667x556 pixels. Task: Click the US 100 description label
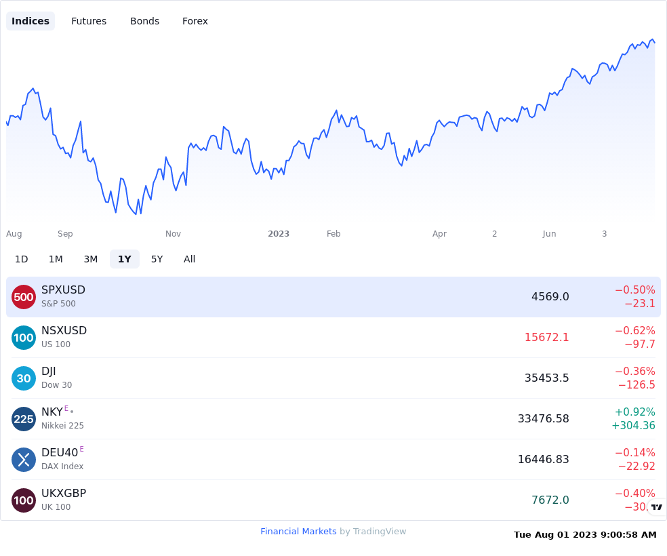pyautogui.click(x=56, y=344)
